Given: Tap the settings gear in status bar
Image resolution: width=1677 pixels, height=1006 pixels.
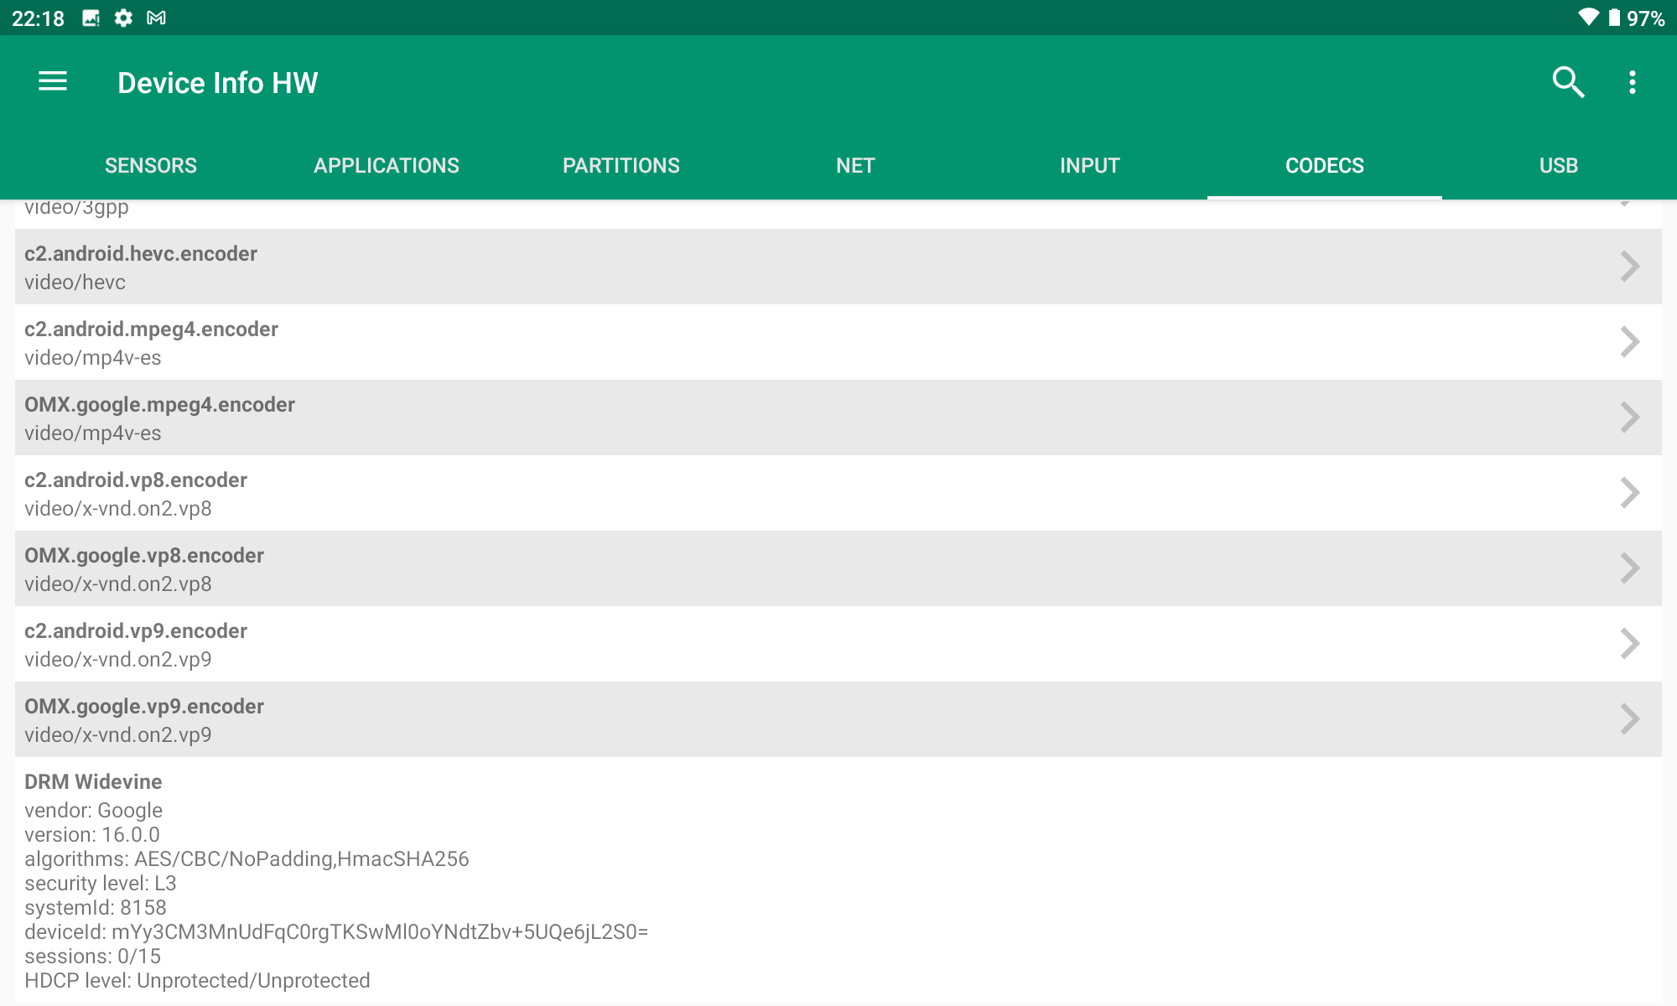Looking at the screenshot, I should [123, 18].
